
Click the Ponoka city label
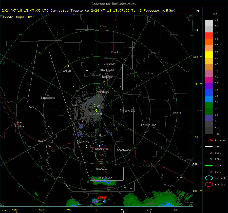click(x=116, y=52)
